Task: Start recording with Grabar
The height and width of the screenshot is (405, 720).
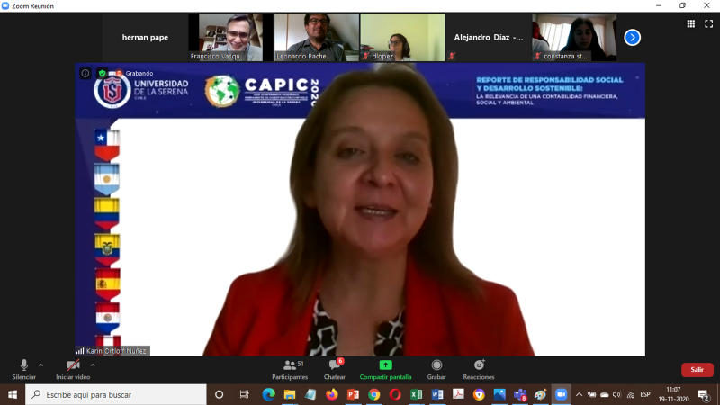Action: 436,370
